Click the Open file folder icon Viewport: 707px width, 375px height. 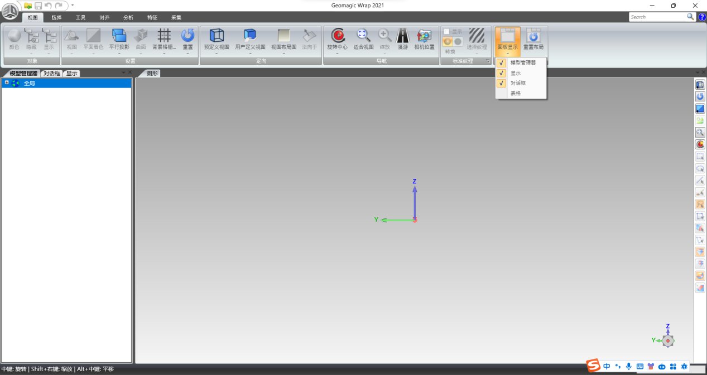click(28, 6)
